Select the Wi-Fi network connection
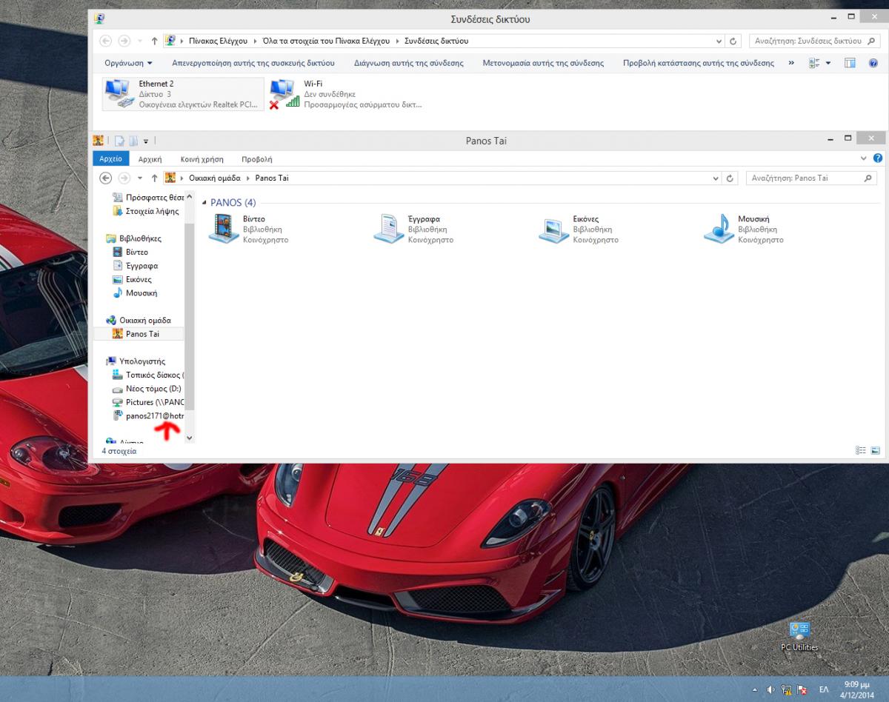The width and height of the screenshot is (889, 702). pos(348,94)
